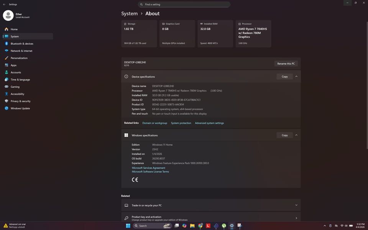Screen dimensions: 368x230
Task: Click the Device ID value text
Action: (176, 100)
